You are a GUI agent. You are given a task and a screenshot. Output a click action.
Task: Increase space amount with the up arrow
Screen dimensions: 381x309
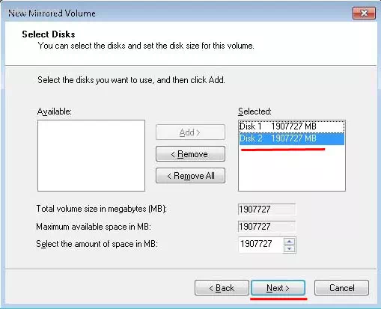pyautogui.click(x=290, y=242)
